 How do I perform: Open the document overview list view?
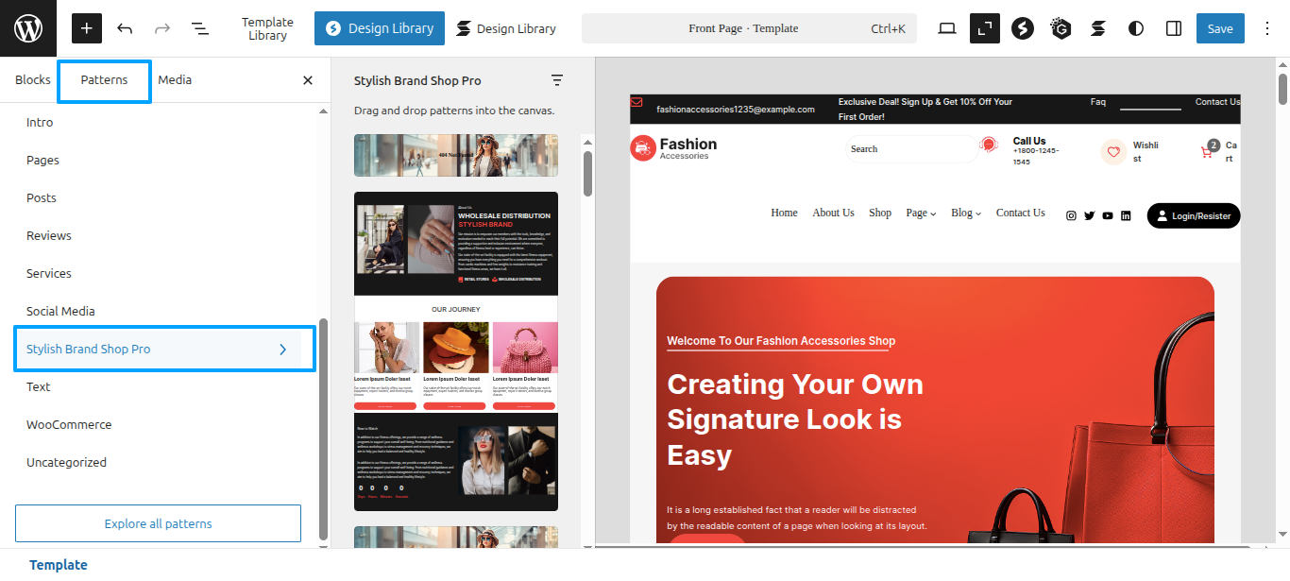200,28
